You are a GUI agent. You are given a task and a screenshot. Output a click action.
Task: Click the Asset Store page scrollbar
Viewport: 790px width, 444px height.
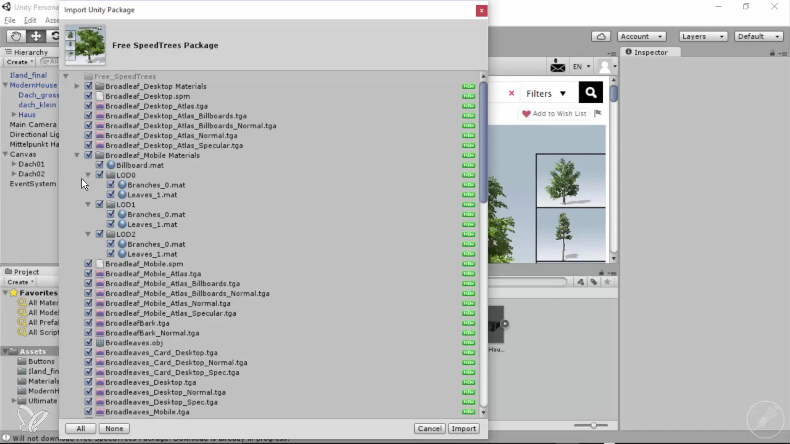pos(613,93)
